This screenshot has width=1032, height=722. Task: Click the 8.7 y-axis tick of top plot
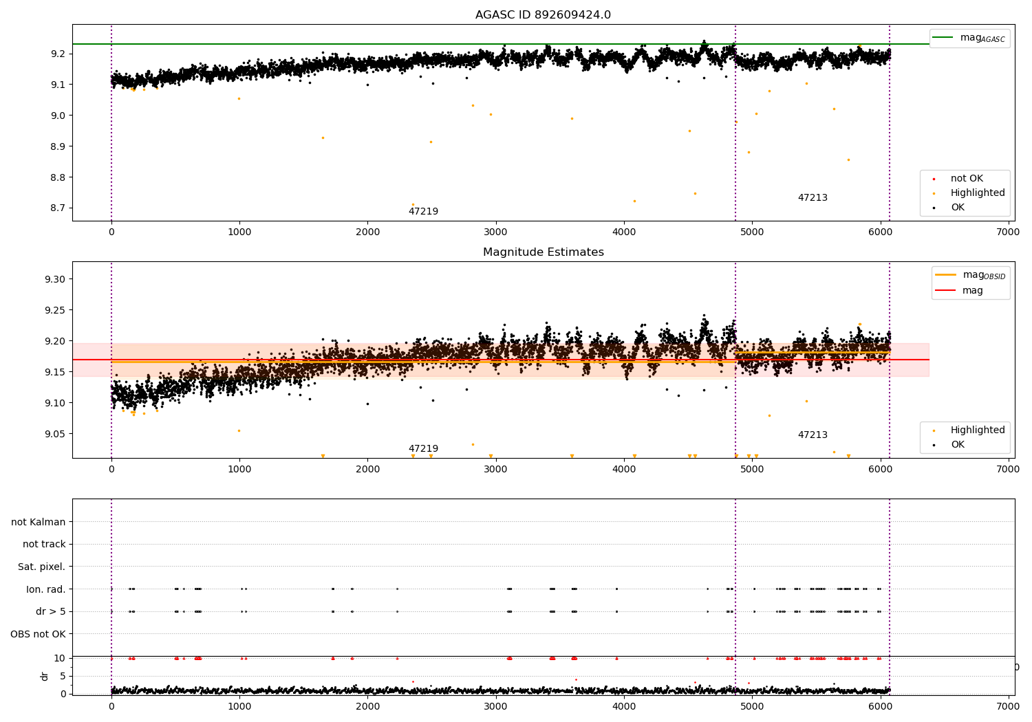point(57,208)
